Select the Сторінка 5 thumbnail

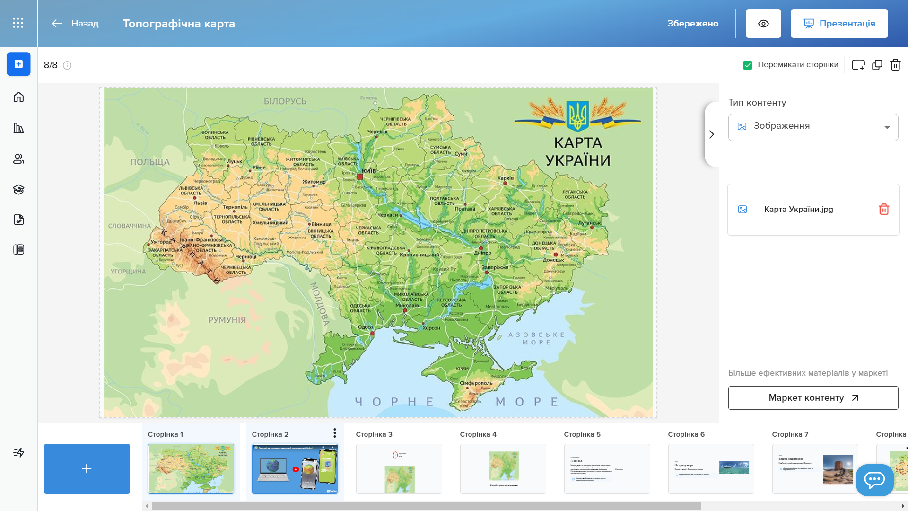(x=607, y=469)
